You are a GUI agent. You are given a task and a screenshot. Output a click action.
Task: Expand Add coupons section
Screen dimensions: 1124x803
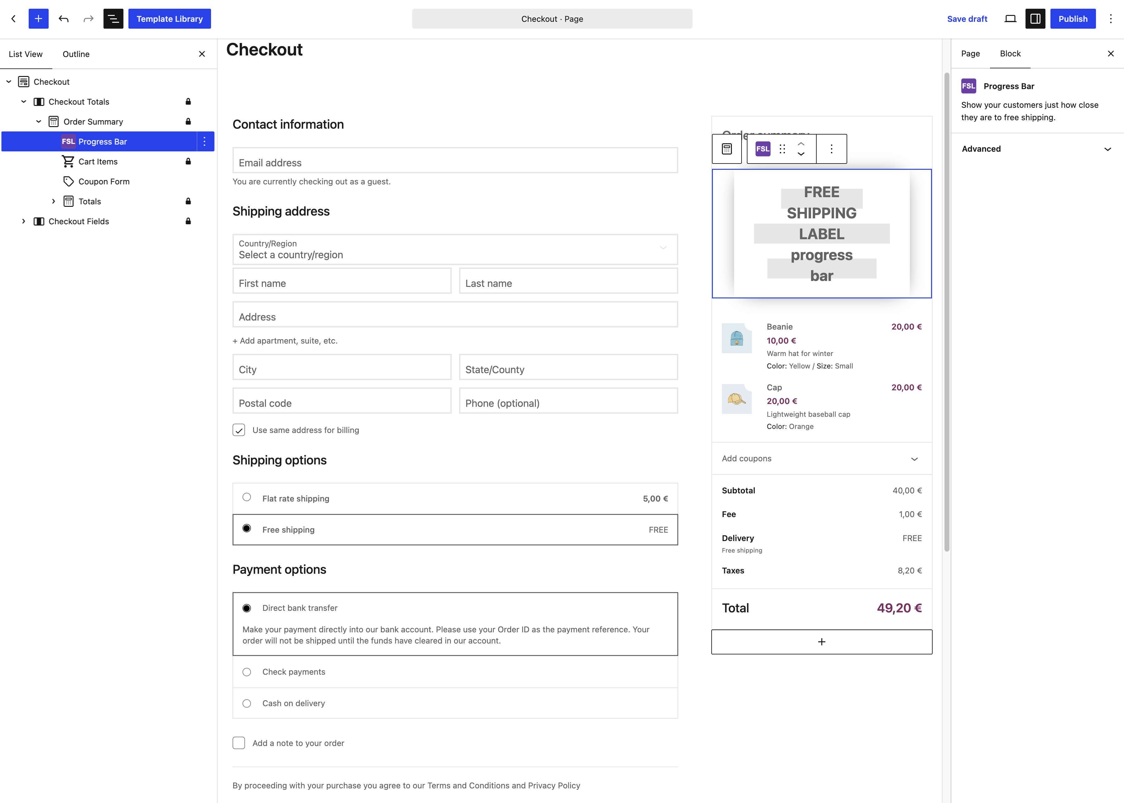(x=822, y=459)
